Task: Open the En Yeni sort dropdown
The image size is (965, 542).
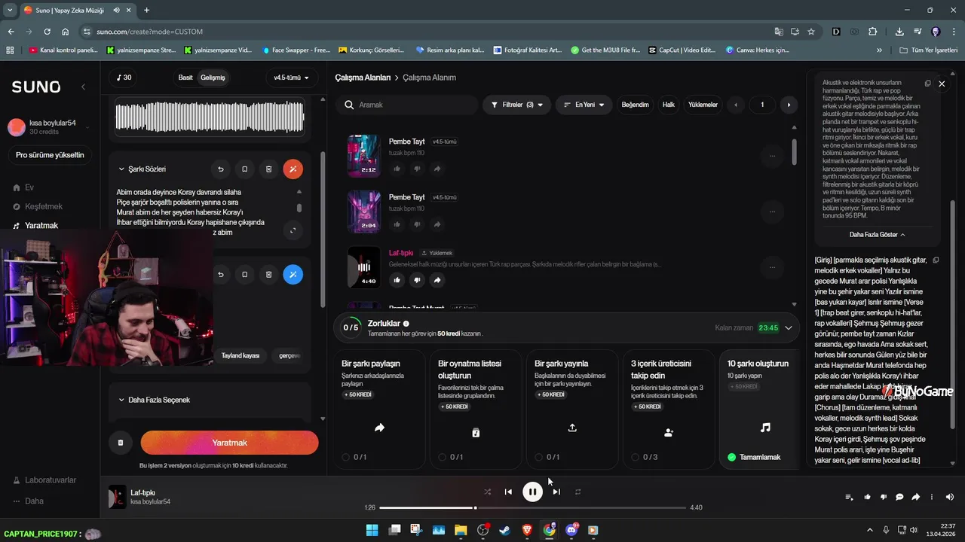Action: (584, 105)
